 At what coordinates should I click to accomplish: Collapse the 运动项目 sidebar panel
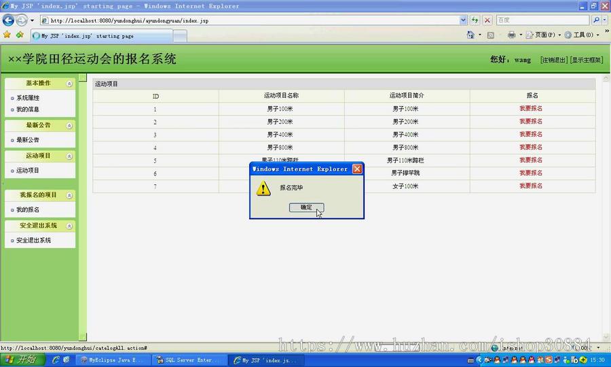pos(69,156)
